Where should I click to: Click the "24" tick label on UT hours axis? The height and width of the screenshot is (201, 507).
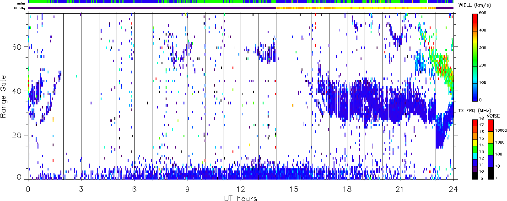(453, 188)
